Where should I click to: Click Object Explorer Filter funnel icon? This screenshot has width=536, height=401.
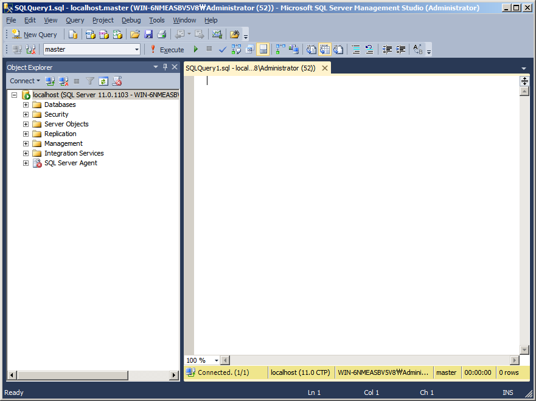[90, 81]
